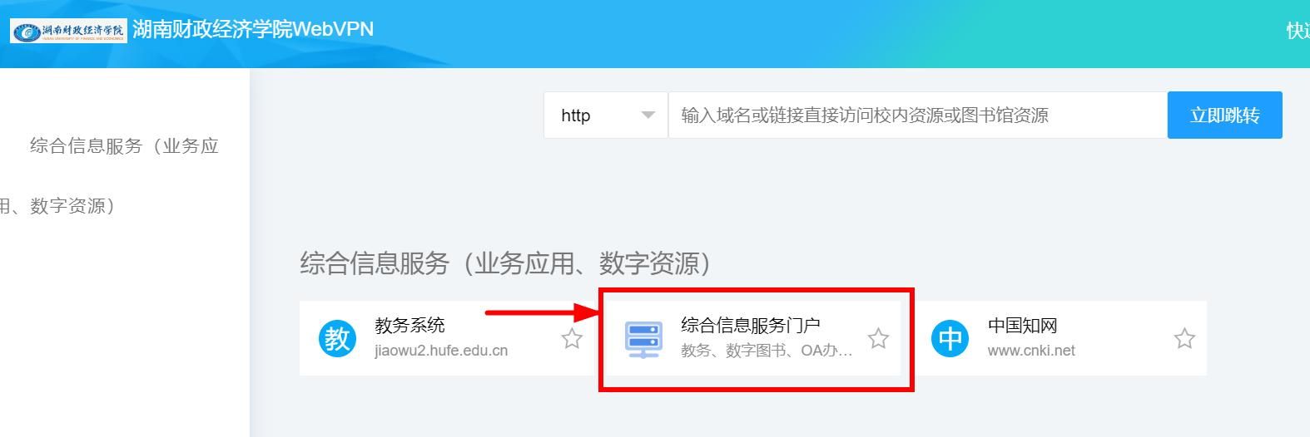Screen dimensions: 1310x437
Task: Open the sidebar 综合信息服务 category
Action: (124, 146)
